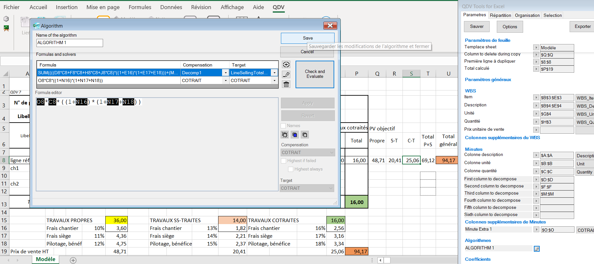Click the add formula plus icon
The height and width of the screenshot is (264, 594).
(x=286, y=65)
